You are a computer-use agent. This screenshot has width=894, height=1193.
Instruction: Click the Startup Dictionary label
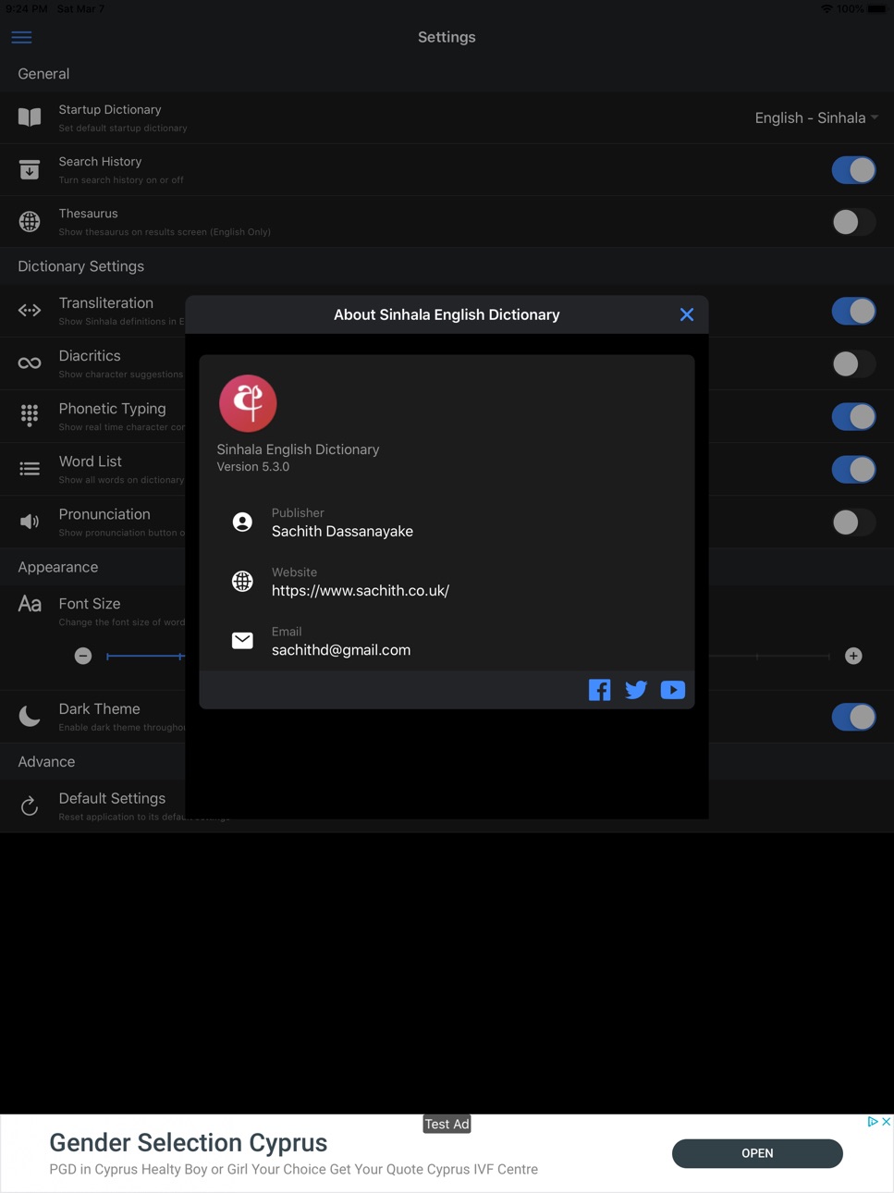(x=110, y=109)
